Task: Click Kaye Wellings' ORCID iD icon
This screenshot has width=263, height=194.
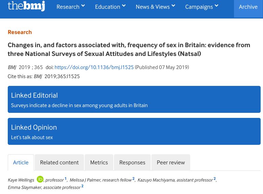Action: click(40, 180)
